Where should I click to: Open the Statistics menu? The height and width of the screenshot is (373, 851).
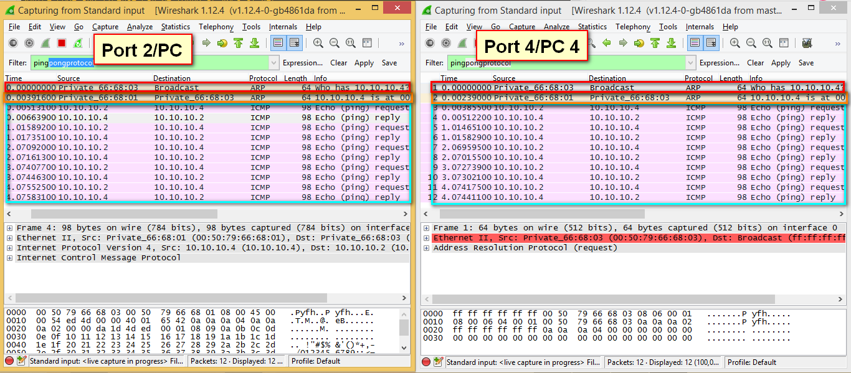click(175, 27)
